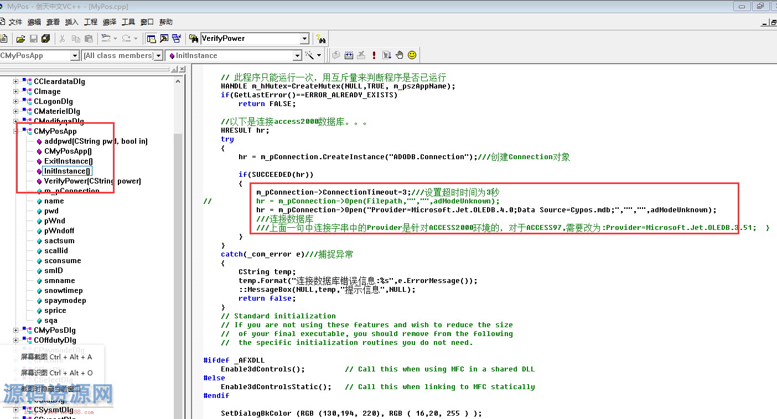
Task: Select VerifyPower method in class tree
Action: pos(92,181)
